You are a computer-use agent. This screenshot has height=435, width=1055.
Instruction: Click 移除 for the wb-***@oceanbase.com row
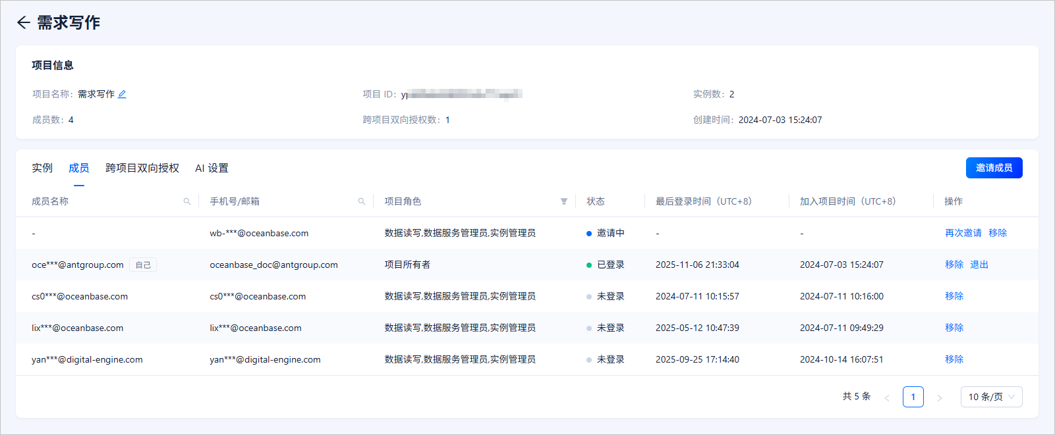pos(998,233)
